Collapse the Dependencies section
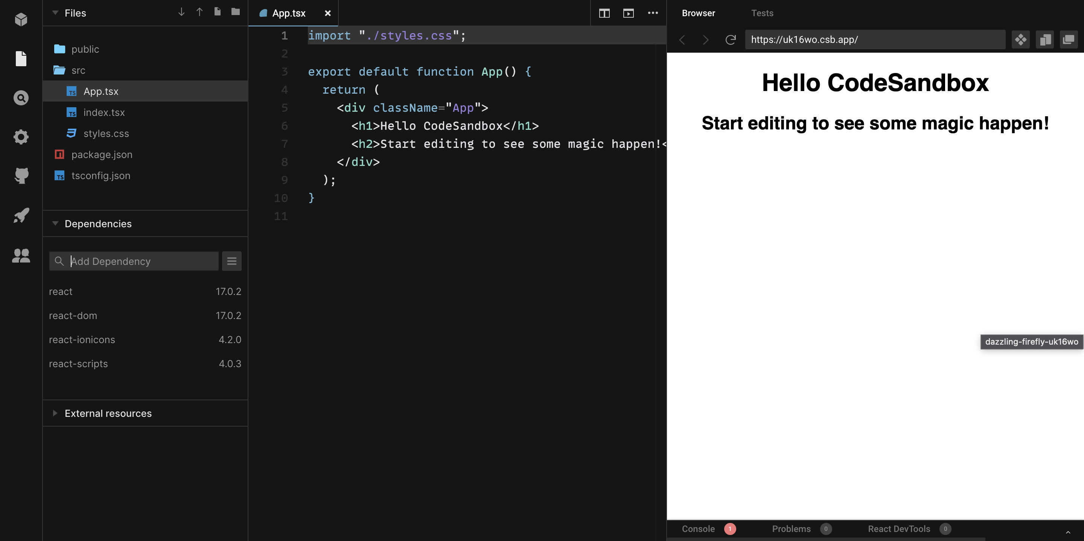 point(55,224)
